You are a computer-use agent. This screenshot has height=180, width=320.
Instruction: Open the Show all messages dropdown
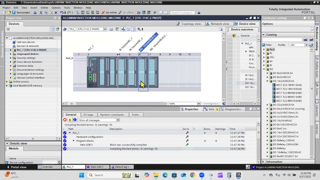[x=118, y=120]
